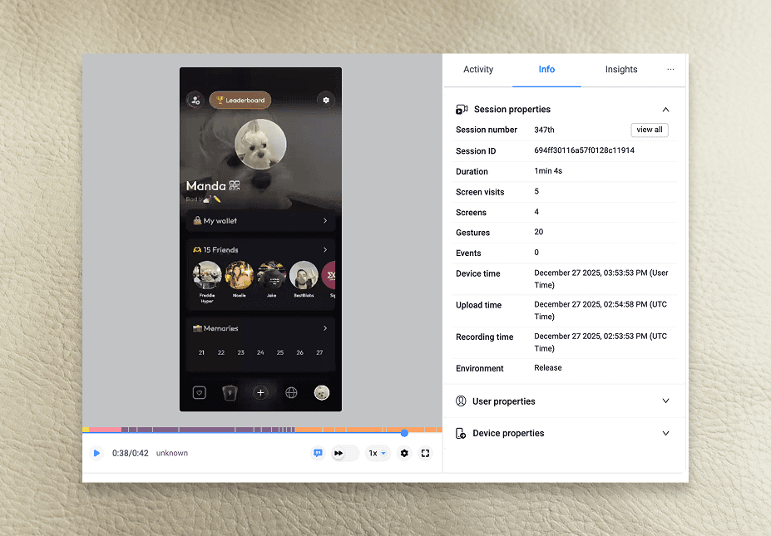The width and height of the screenshot is (771, 536).
Task: Select memory day 26
Action: tap(300, 352)
